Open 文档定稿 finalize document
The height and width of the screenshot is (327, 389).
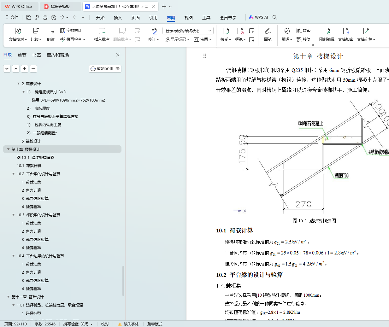366,35
